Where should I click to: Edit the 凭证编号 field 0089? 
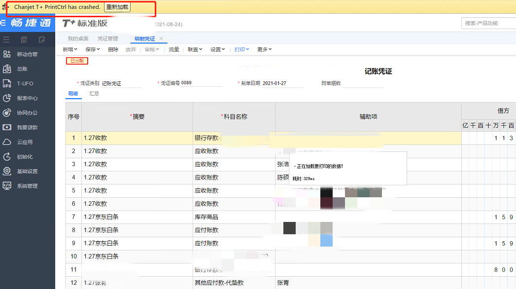[202, 83]
